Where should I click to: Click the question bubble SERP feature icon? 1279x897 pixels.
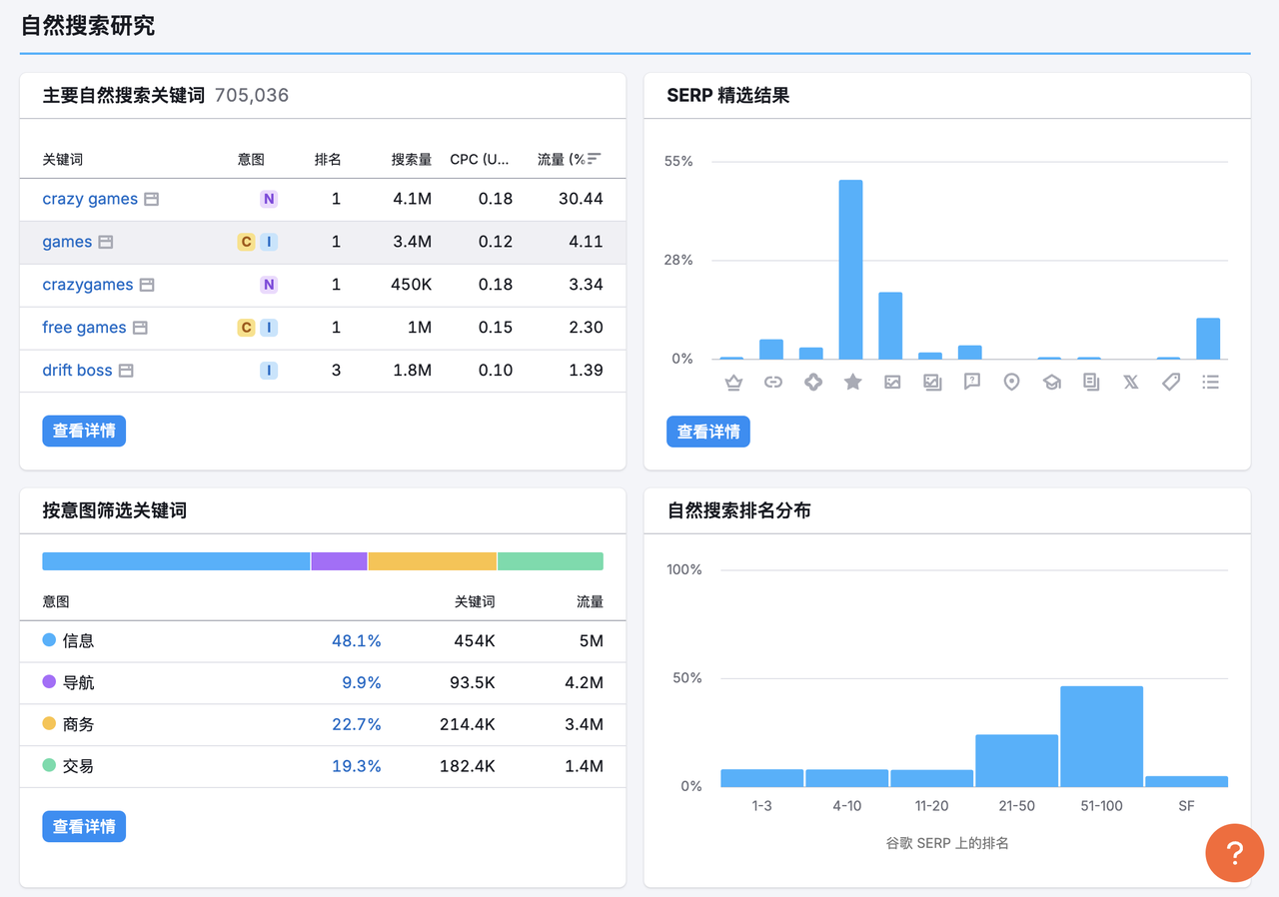(x=972, y=382)
